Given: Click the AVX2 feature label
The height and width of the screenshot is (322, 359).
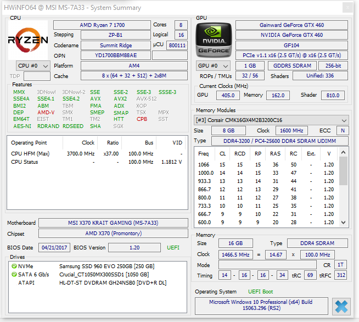Looking at the screenshot, I should pyautogui.click(x=120, y=99).
